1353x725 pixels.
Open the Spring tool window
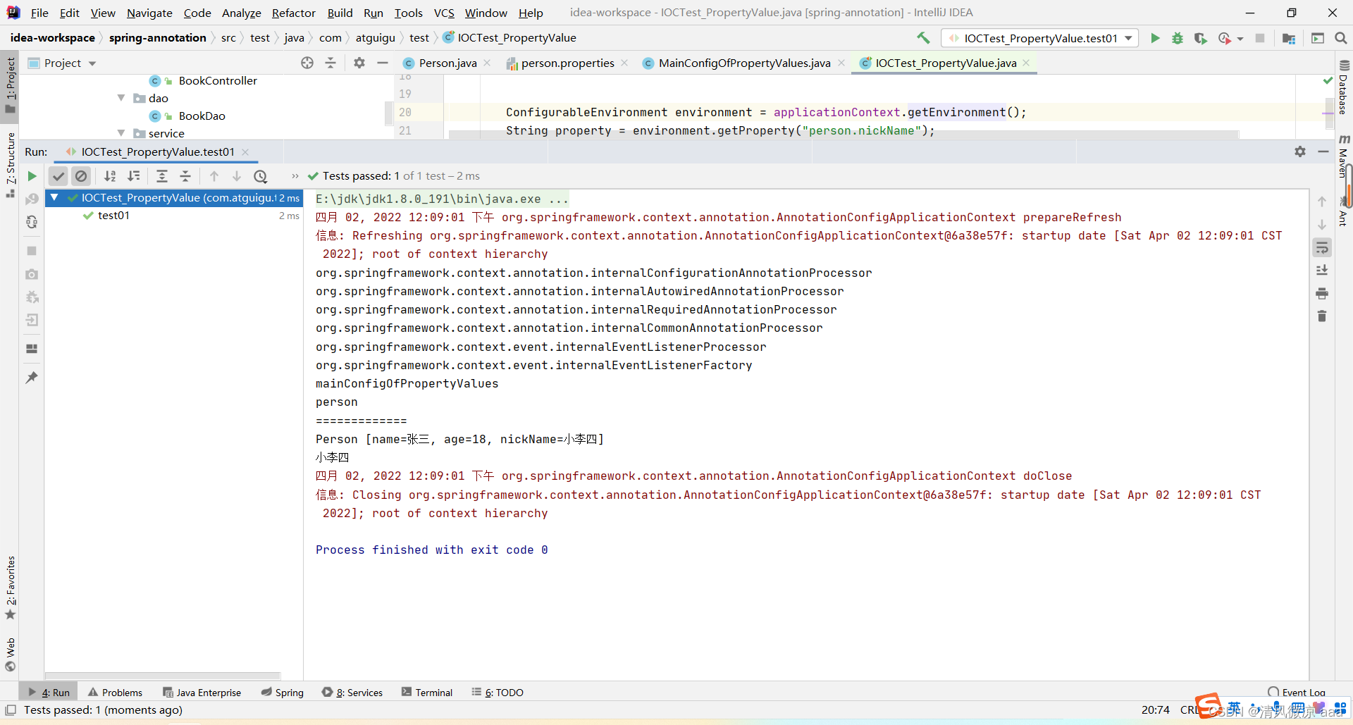282,693
